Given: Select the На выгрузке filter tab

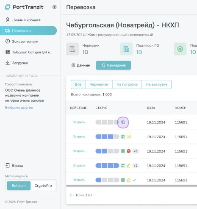Looking at the screenshot, I should (x=156, y=84).
